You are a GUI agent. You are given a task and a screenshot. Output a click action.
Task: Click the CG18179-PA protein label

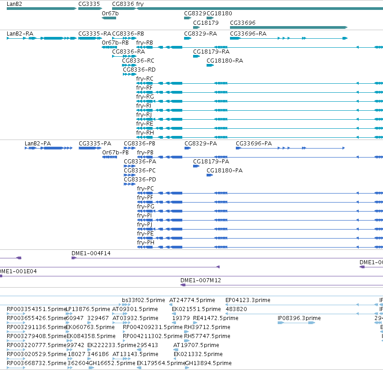tap(211, 162)
